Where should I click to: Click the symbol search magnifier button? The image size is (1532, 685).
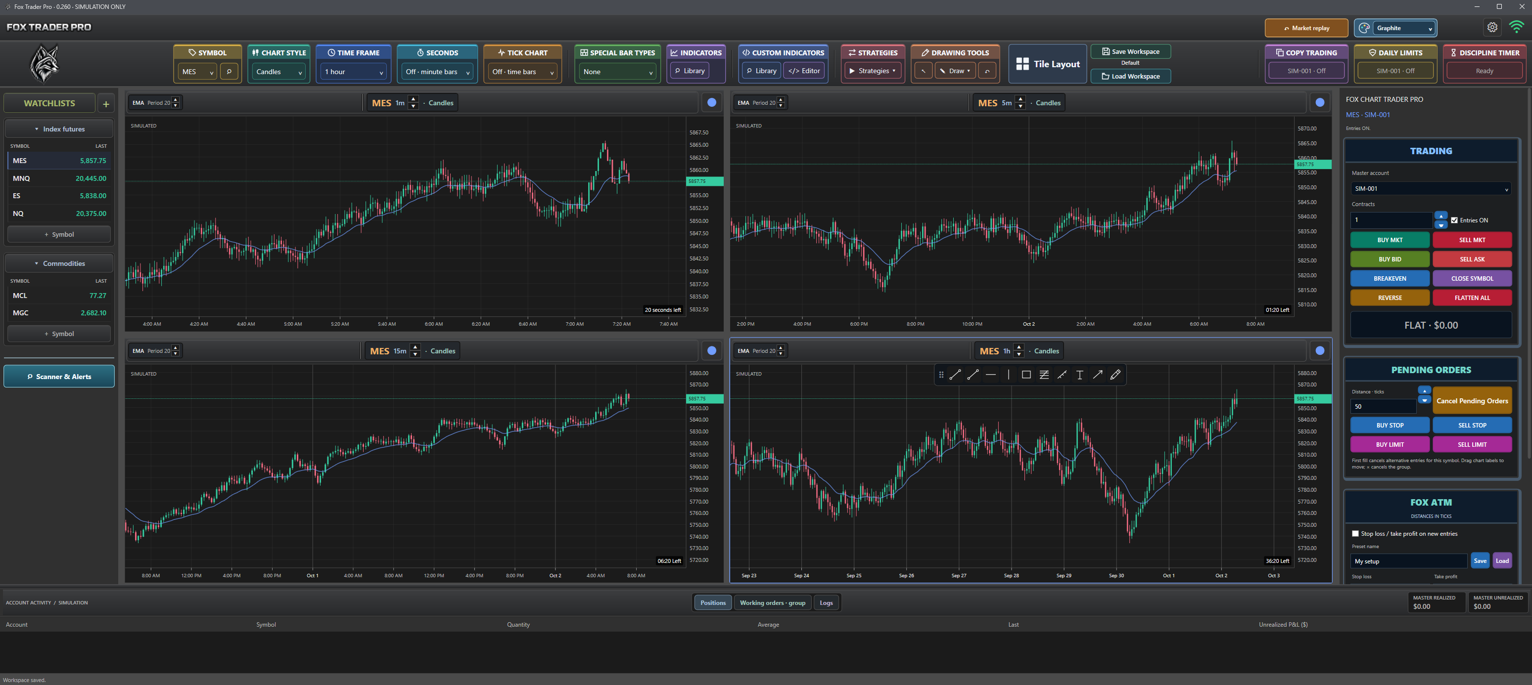tap(229, 71)
